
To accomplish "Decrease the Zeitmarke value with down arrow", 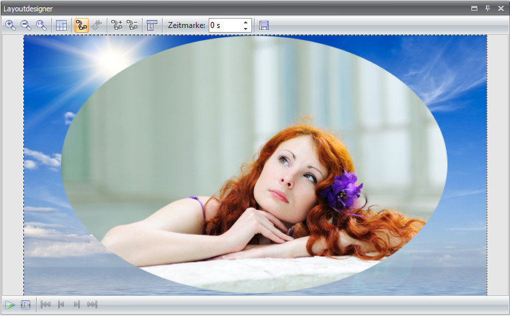I will (245, 29).
